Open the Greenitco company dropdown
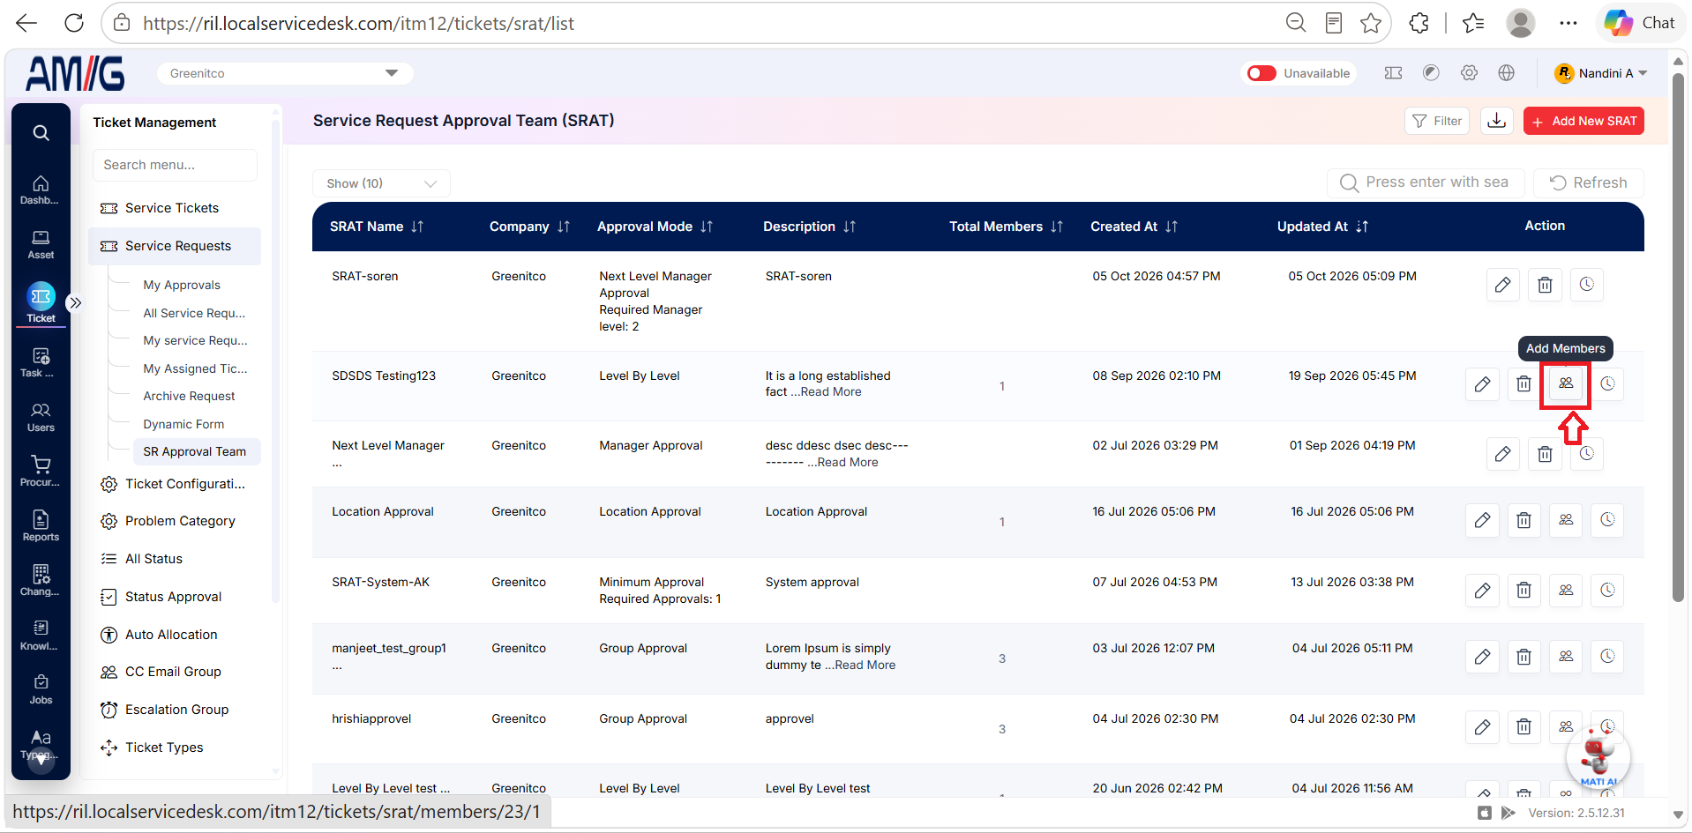Screen dimensions: 1692x833 click(x=285, y=73)
